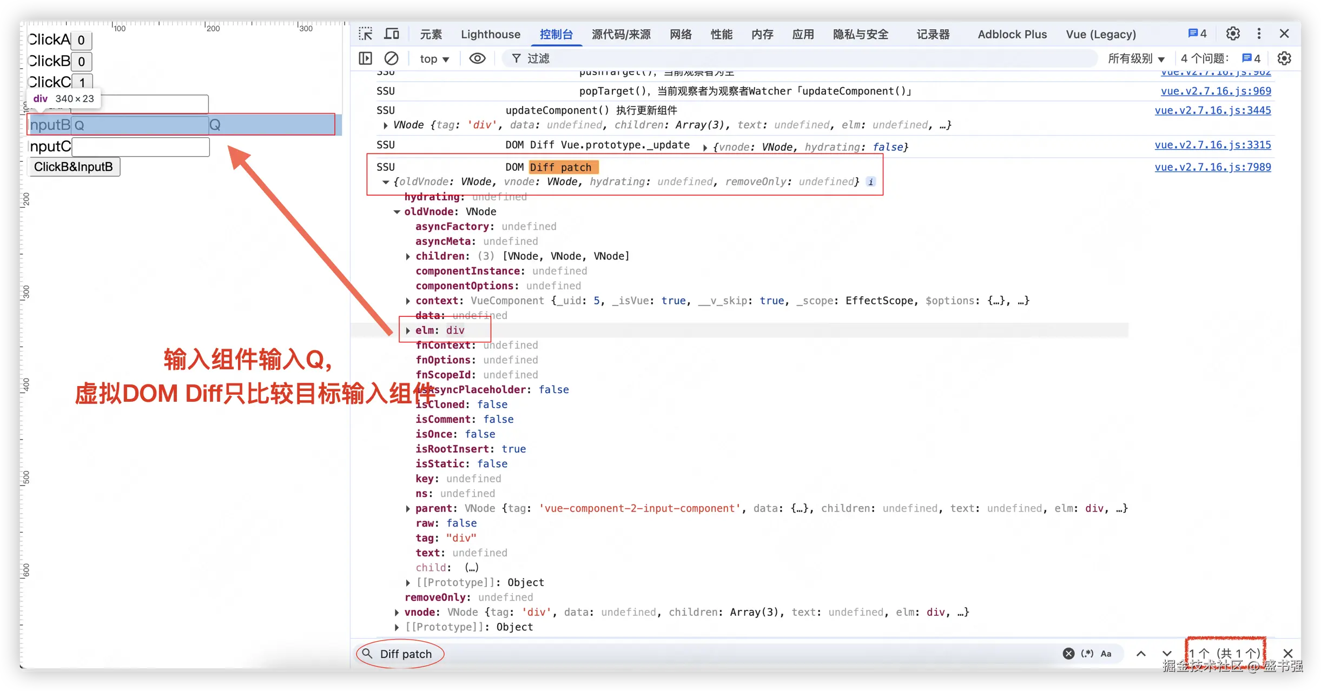The image size is (1321, 691).
Task: Open the DevTools settings gear icon
Action: 1233,34
